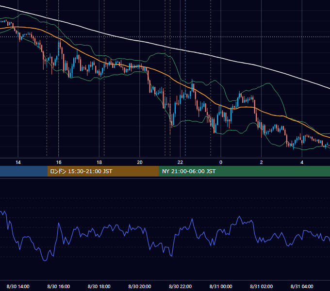Click the NY 21:00-06:00 JST session band
This screenshot has height=291, width=330.
pyautogui.click(x=244, y=171)
